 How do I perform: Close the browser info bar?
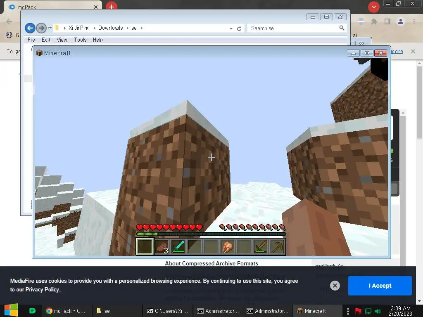(x=413, y=51)
